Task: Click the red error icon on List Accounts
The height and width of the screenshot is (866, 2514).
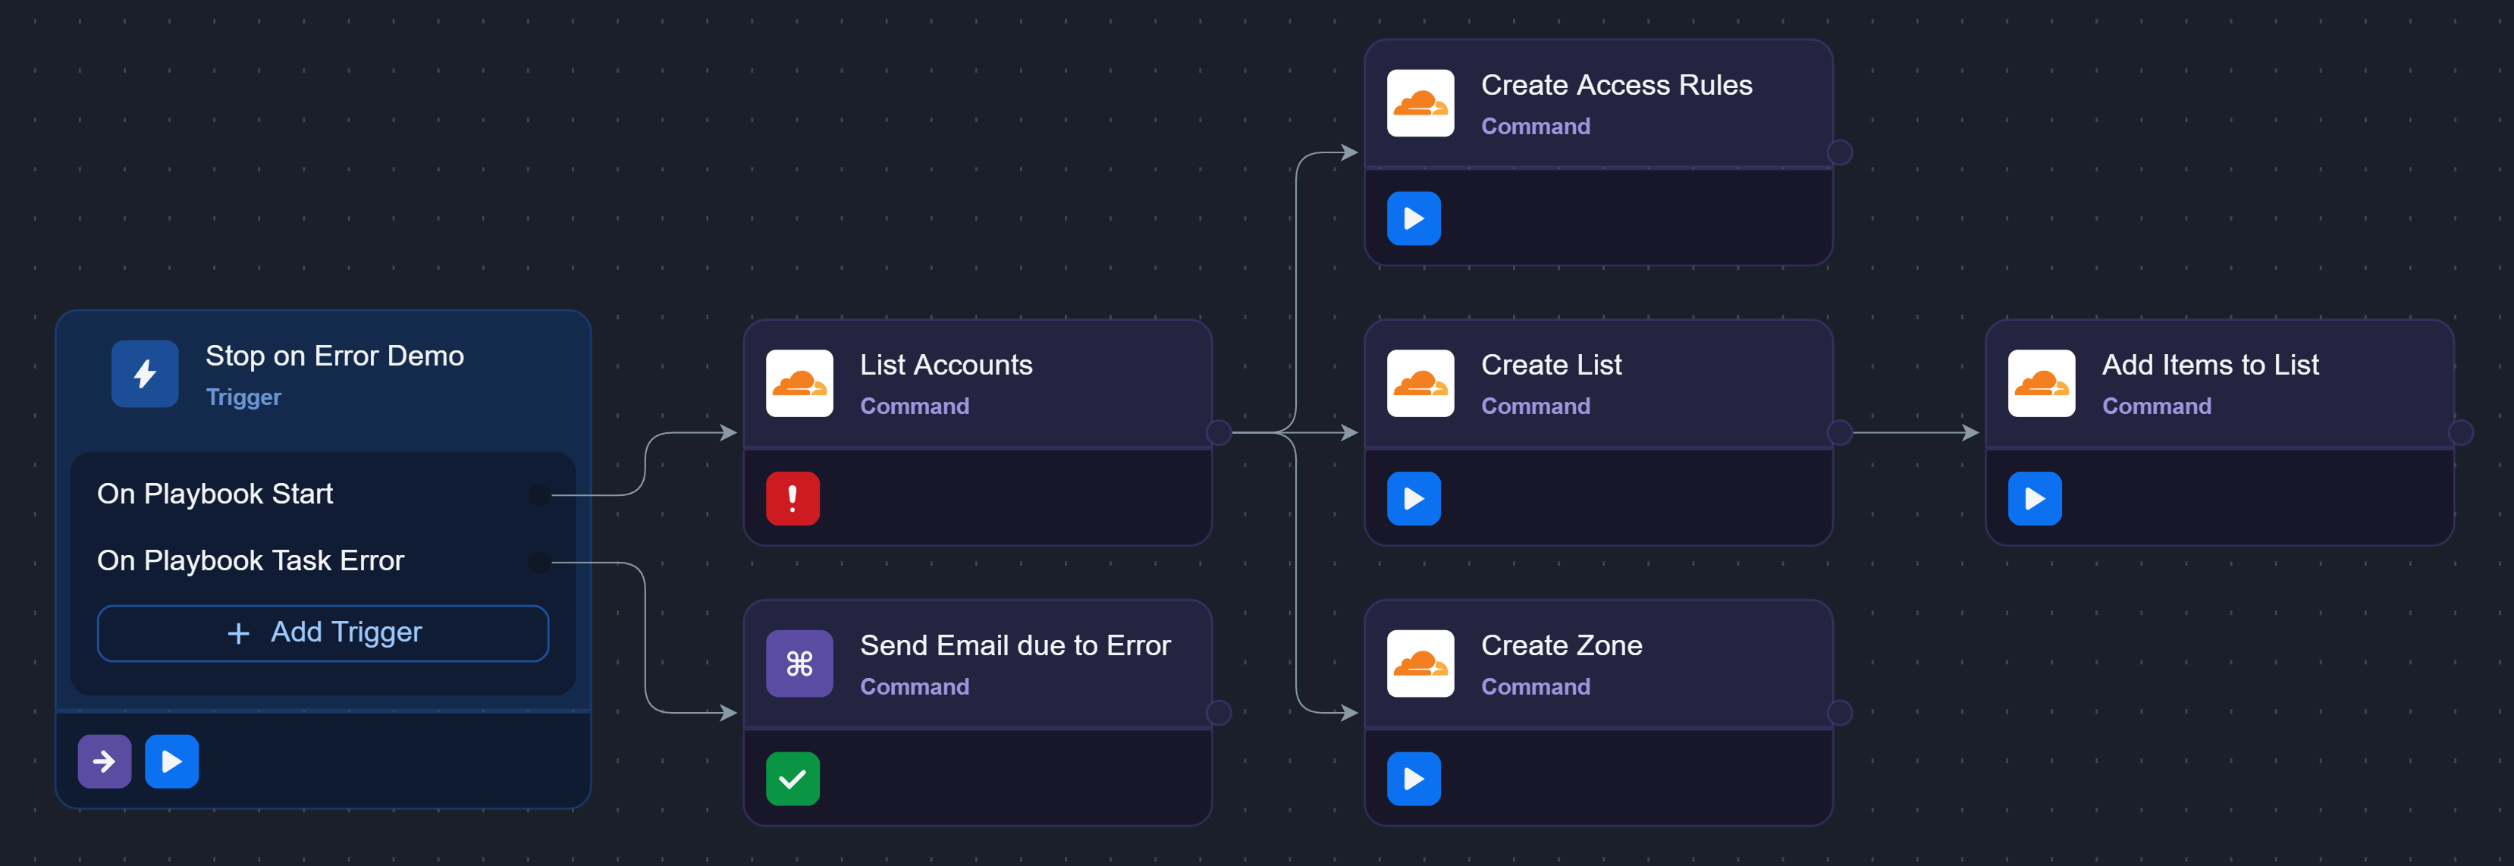Action: click(x=792, y=498)
